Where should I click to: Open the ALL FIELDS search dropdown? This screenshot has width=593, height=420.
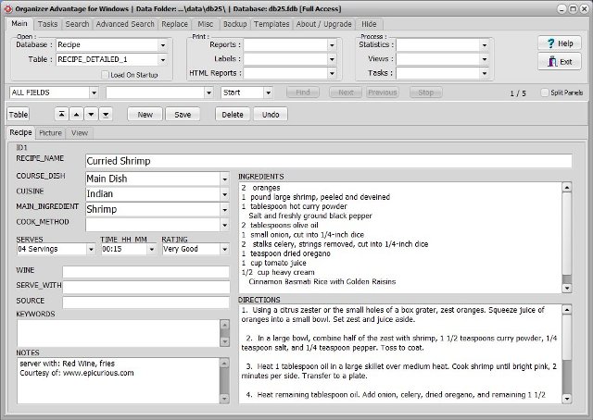[x=94, y=93]
